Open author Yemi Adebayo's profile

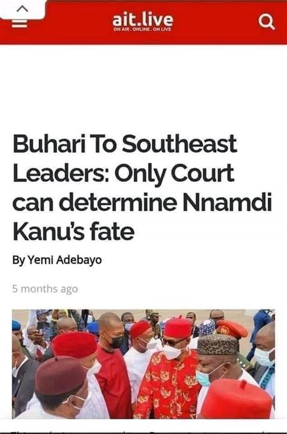point(65,260)
